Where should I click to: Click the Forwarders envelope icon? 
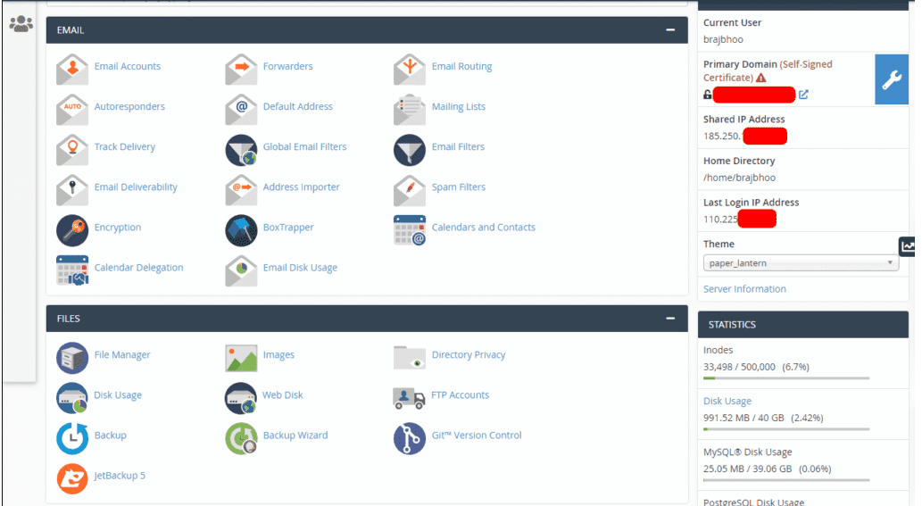241,69
